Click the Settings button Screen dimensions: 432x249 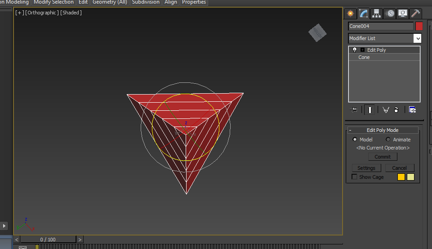pos(366,168)
